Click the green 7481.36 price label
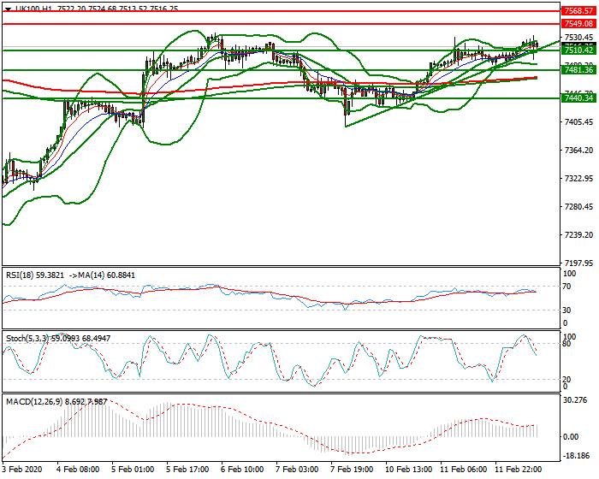Viewport: 599px width, 479px height. tap(578, 70)
